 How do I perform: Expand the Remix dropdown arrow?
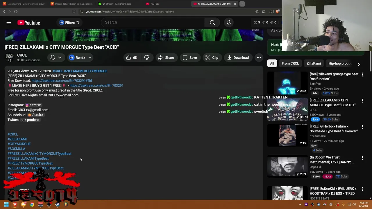coord(90,57)
